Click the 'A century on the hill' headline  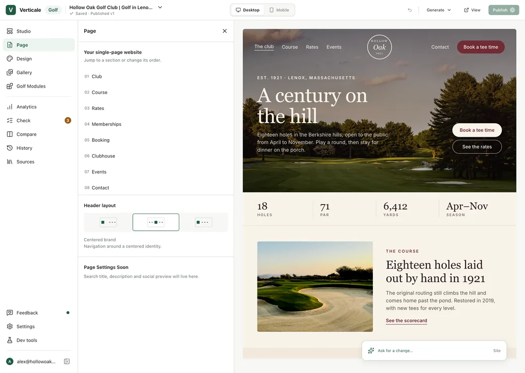(x=312, y=106)
